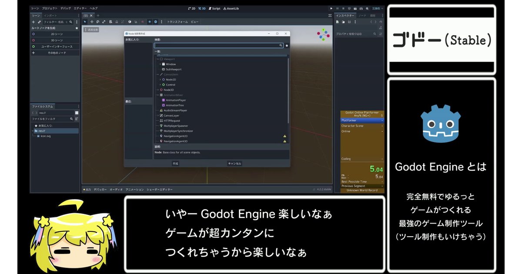This screenshot has width=522, height=274.
Task: Switch to the 3D workspace
Action: pos(202,8)
